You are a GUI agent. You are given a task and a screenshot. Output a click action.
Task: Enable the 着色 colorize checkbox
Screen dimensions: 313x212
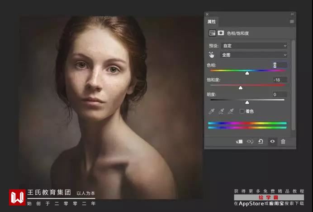(242, 111)
